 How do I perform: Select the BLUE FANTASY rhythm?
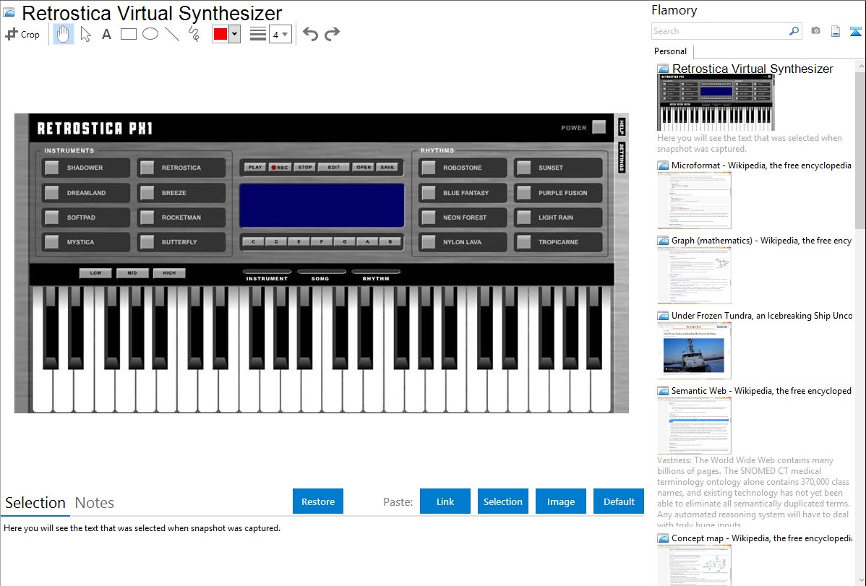pos(428,192)
